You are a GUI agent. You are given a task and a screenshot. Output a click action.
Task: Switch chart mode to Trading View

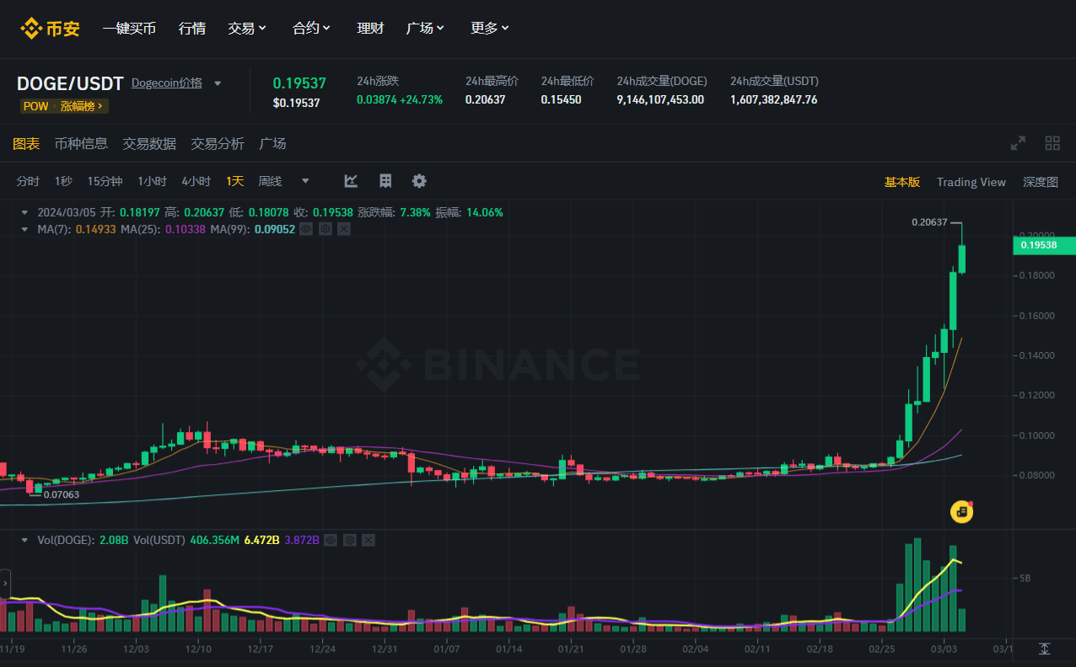[971, 182]
